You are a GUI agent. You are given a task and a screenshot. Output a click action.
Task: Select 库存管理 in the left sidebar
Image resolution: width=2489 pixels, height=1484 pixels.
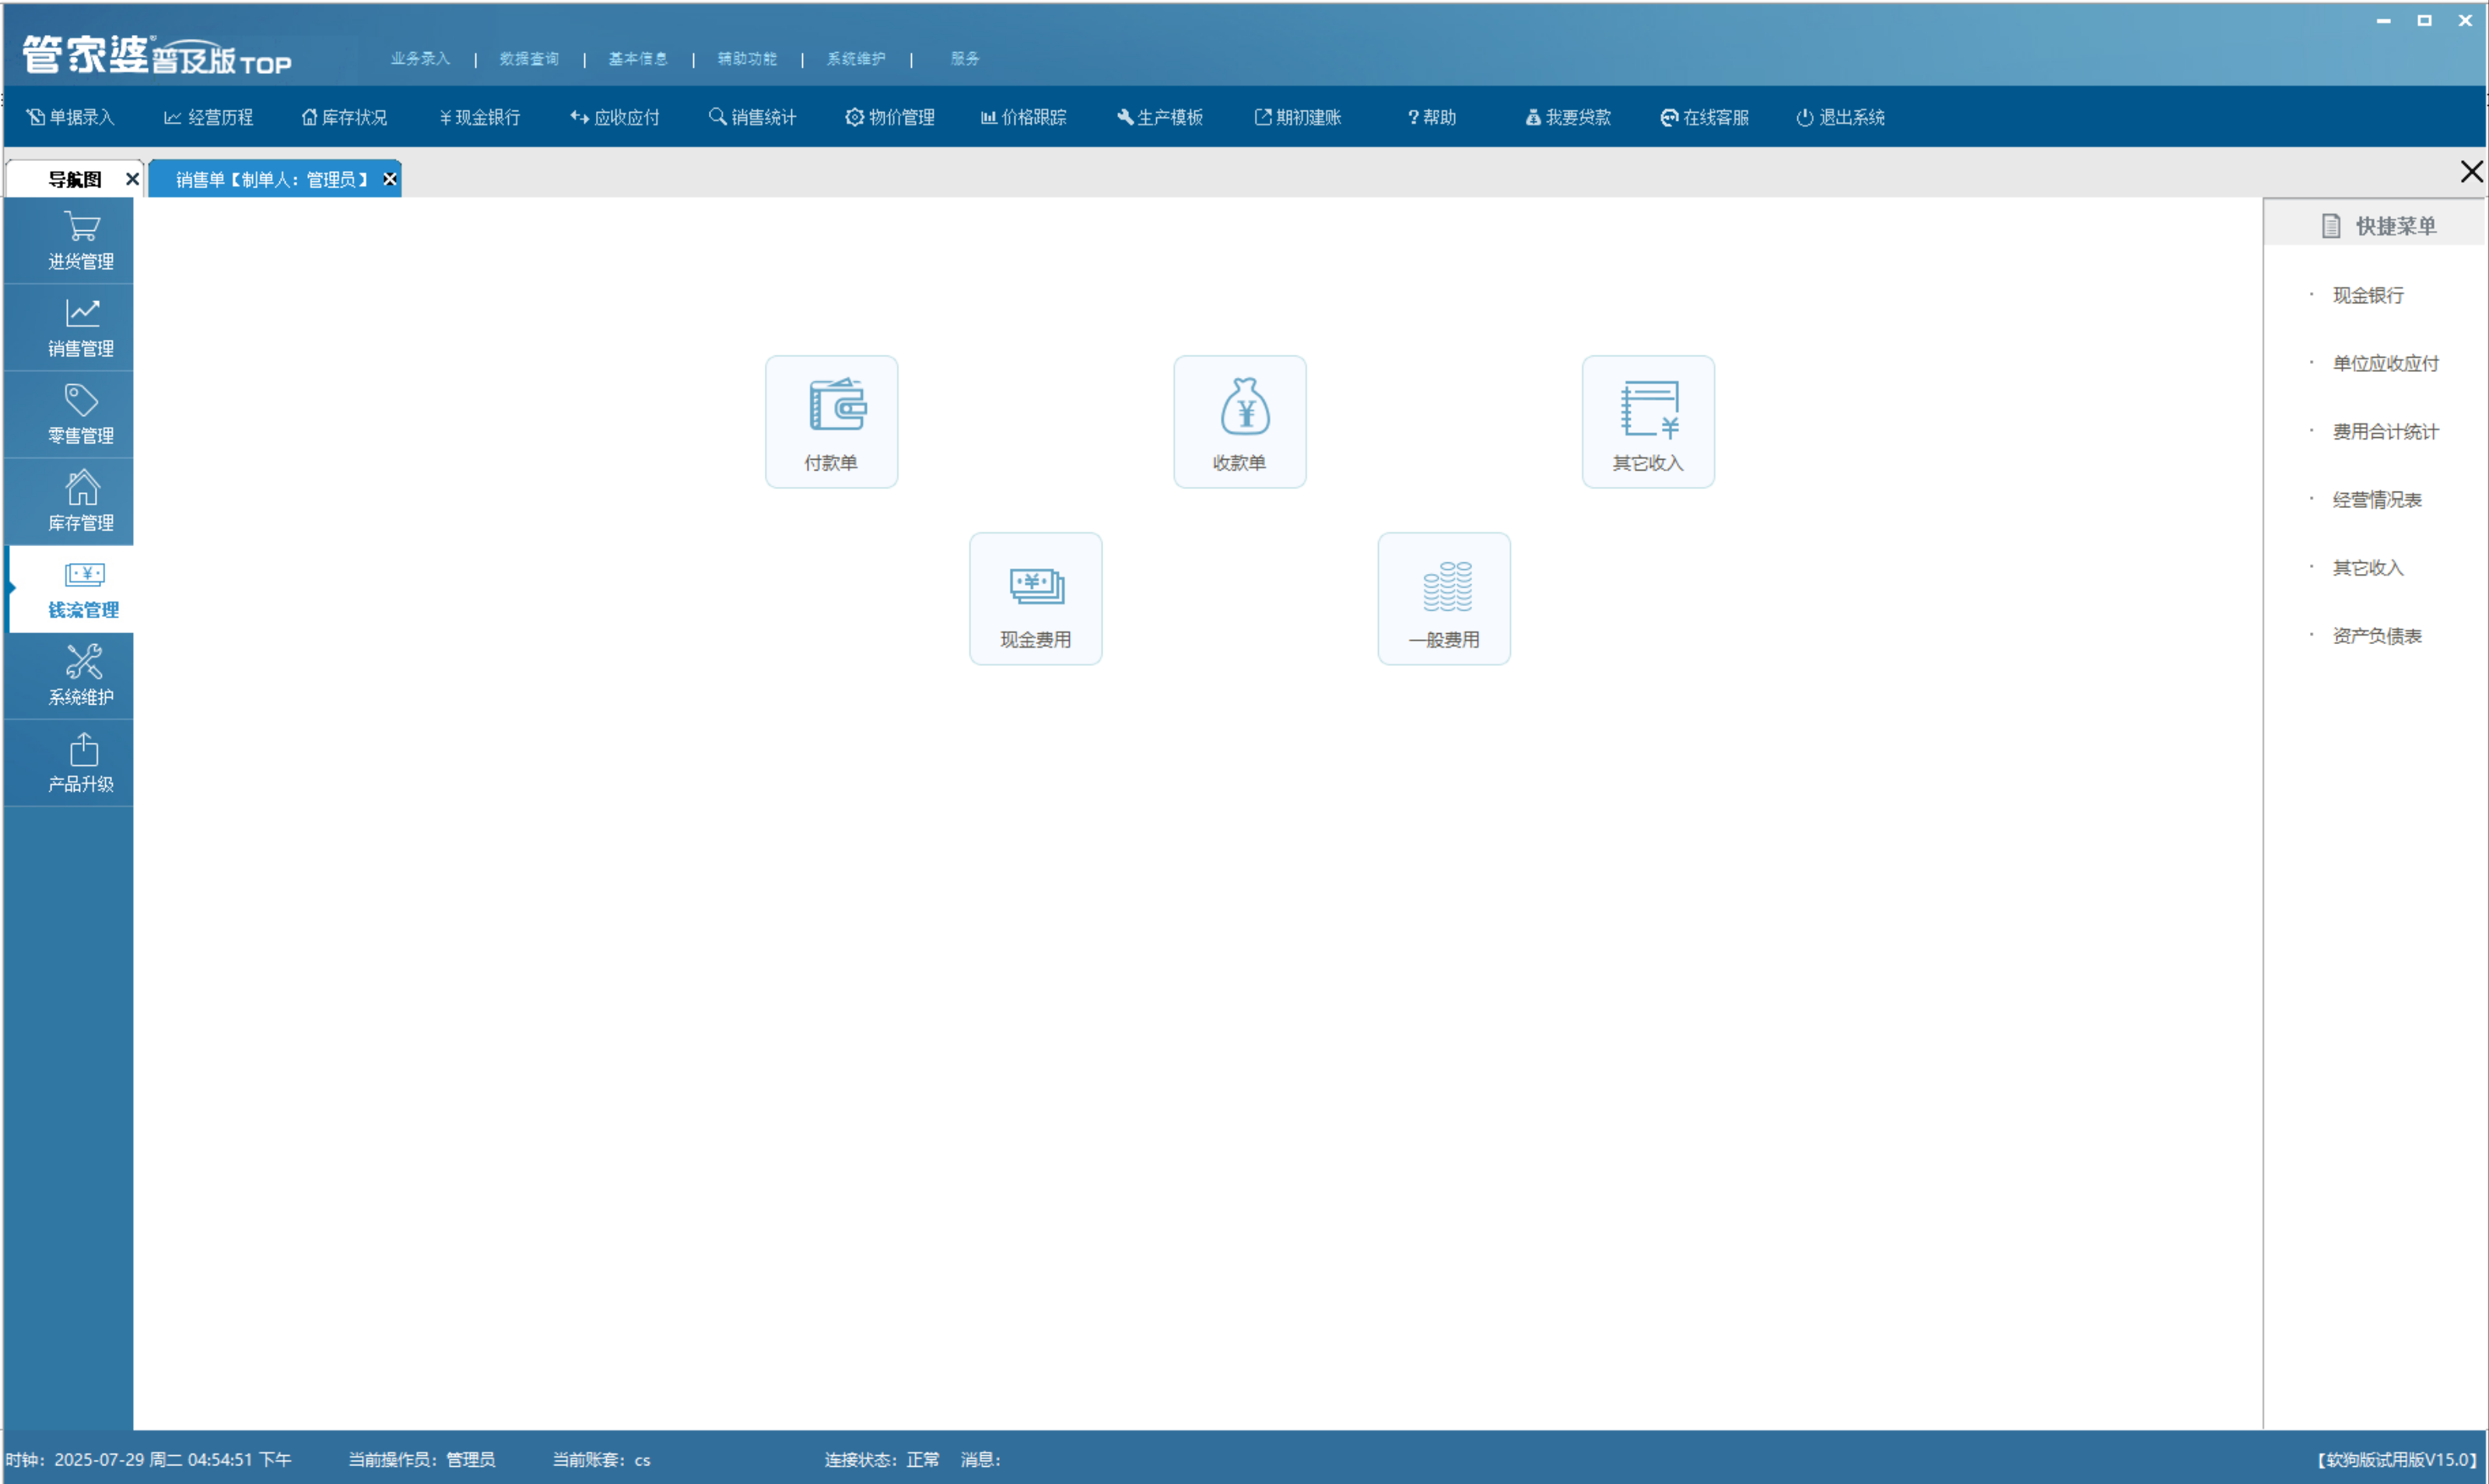(x=69, y=502)
